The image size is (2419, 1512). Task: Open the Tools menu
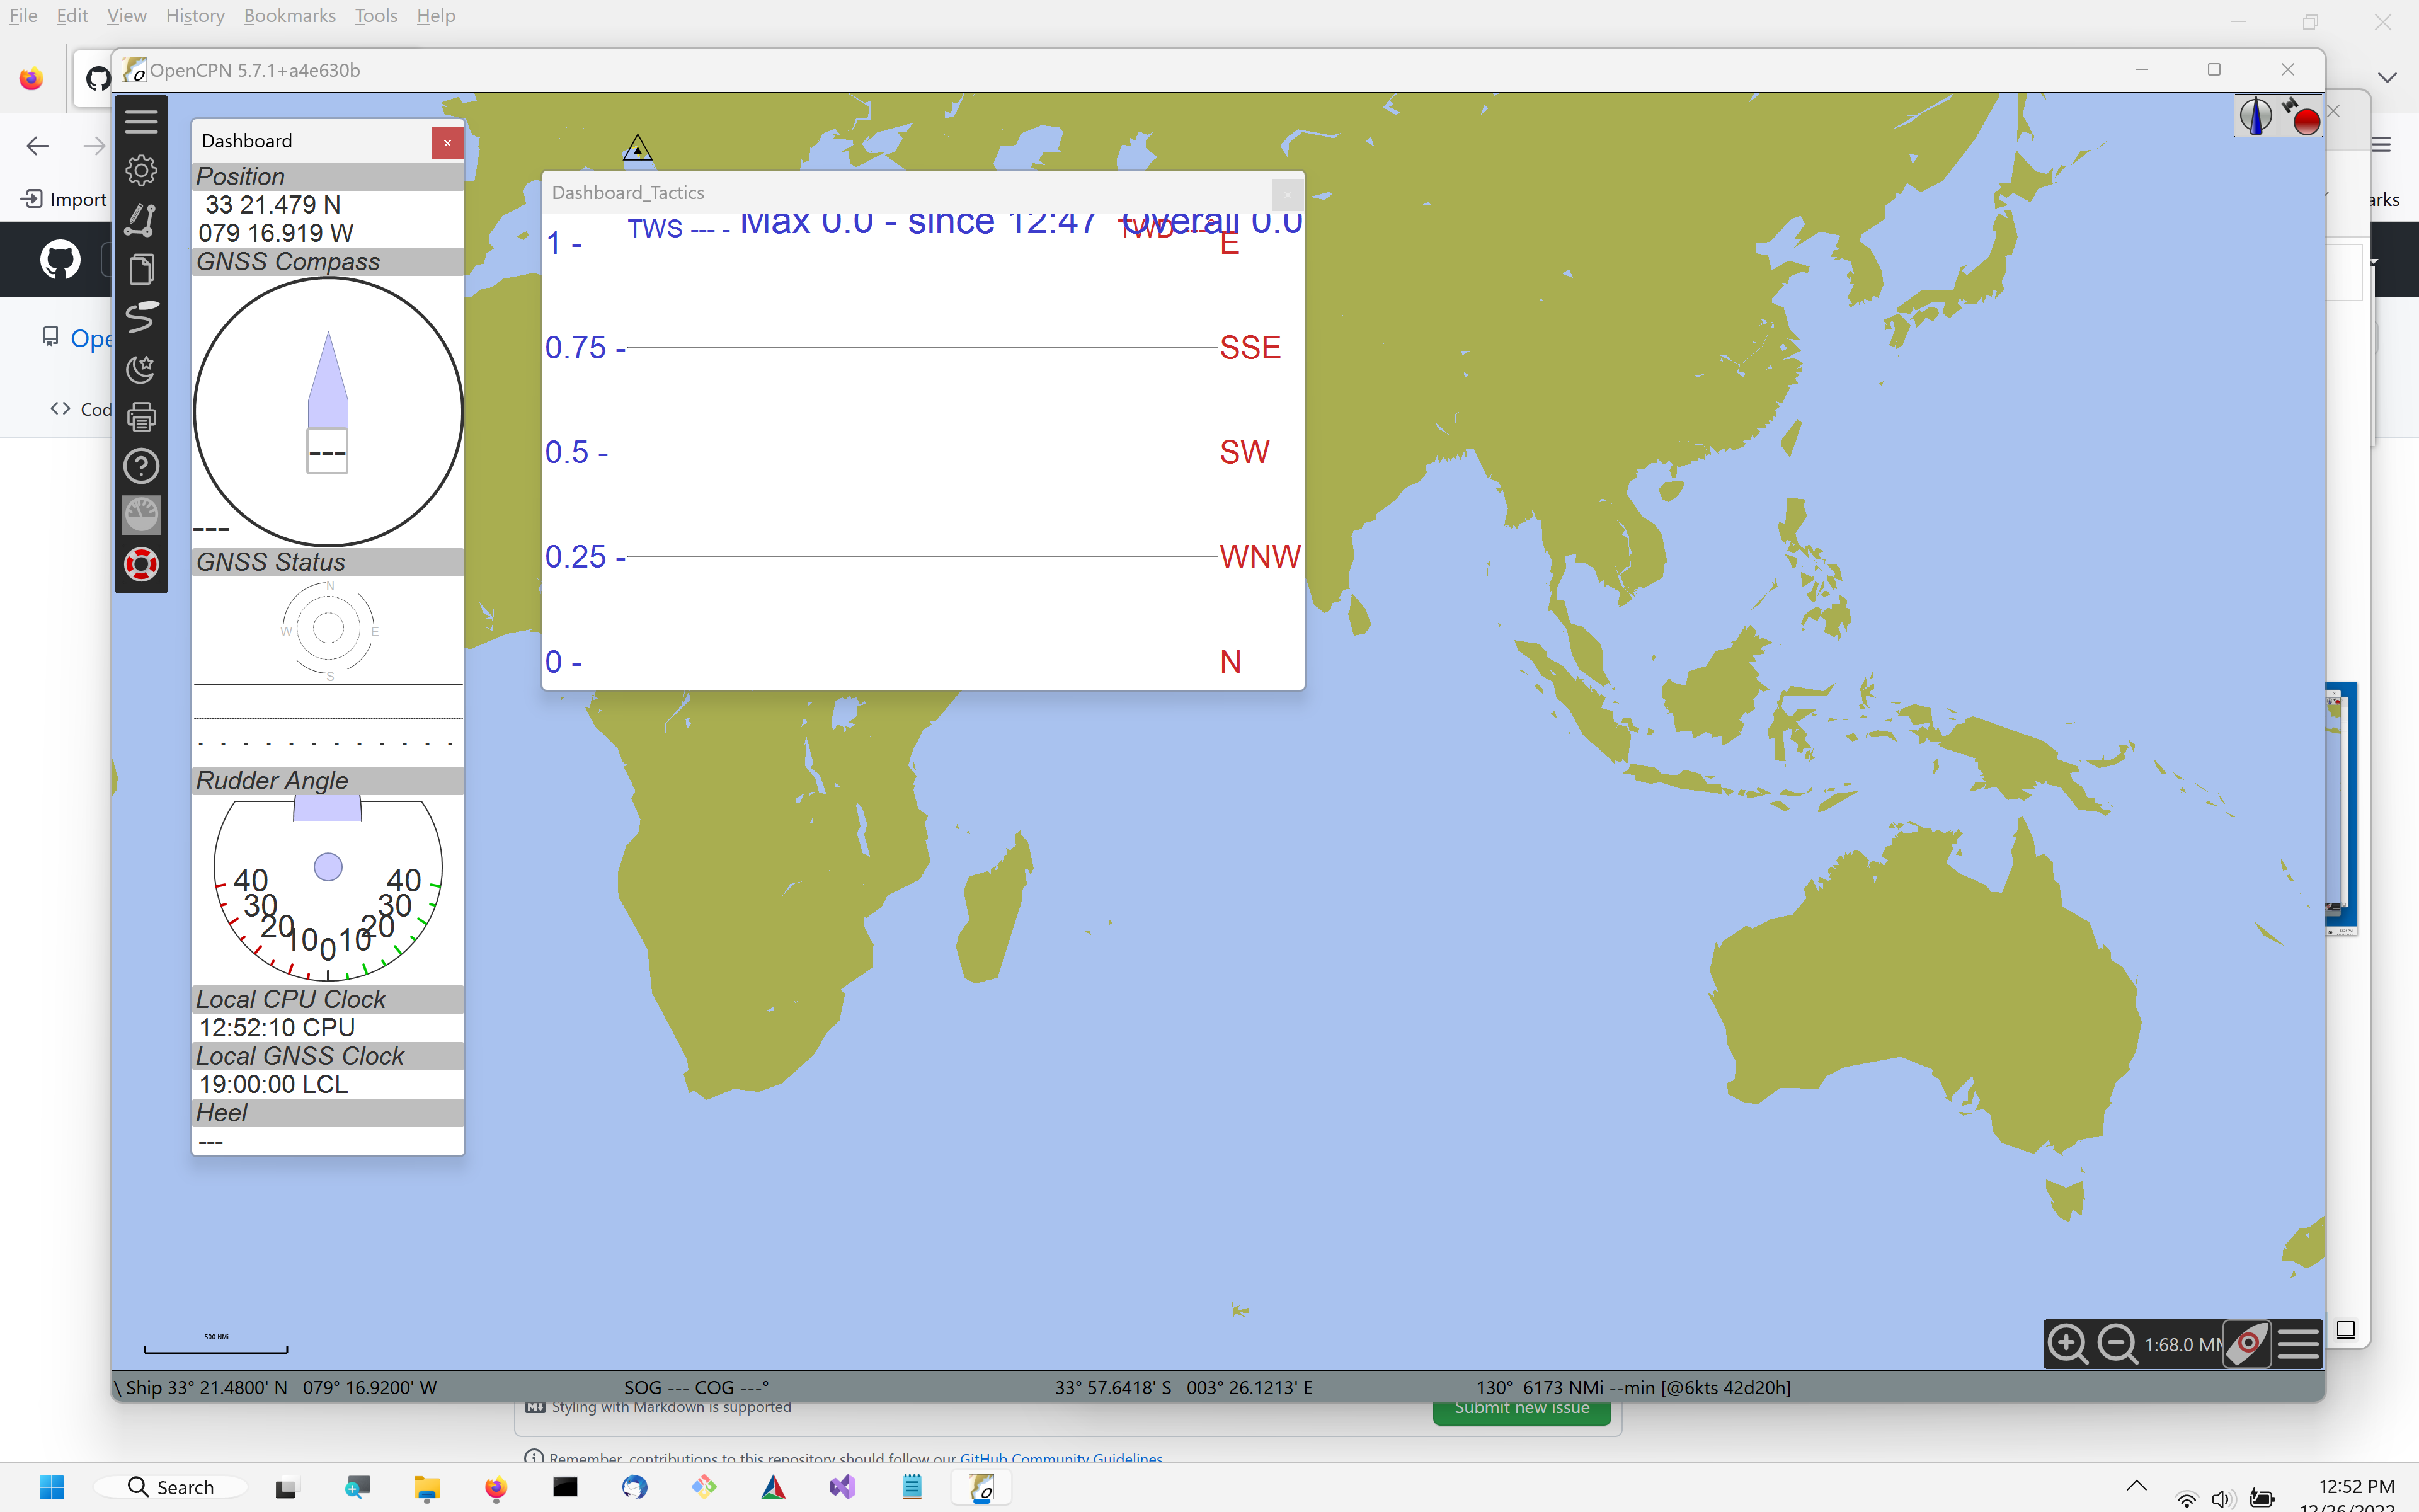point(375,15)
